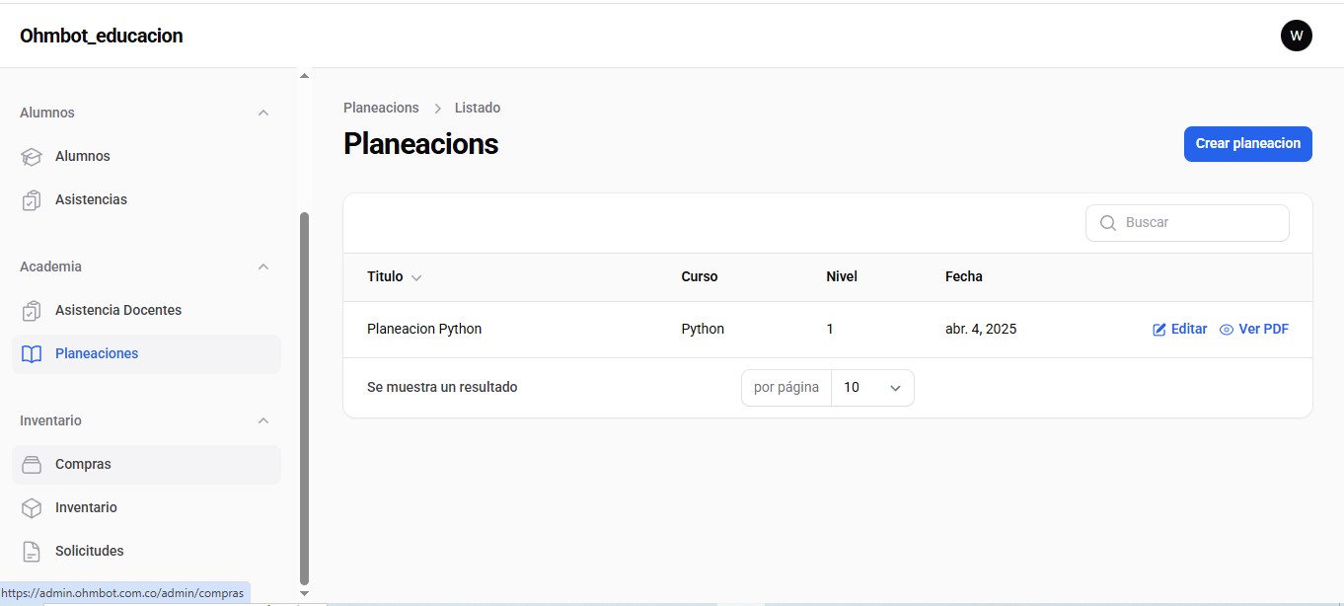Click the Planeaciones open book icon
Image resolution: width=1344 pixels, height=606 pixels.
32,354
